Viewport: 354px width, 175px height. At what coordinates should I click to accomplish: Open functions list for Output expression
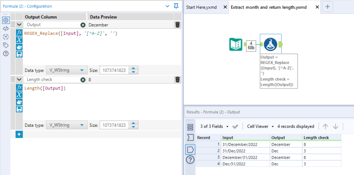click(x=19, y=32)
